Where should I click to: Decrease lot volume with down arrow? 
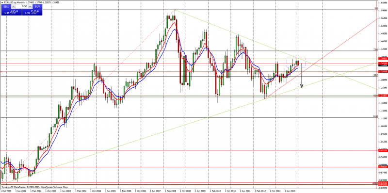point(14,6)
